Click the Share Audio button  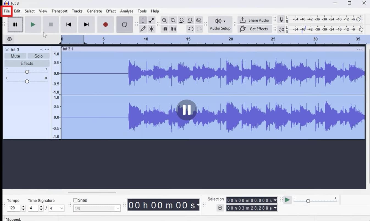click(x=255, y=20)
